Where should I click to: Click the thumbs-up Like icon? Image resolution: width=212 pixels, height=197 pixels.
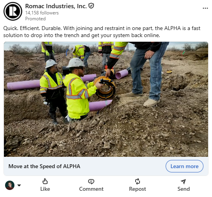click(x=45, y=181)
